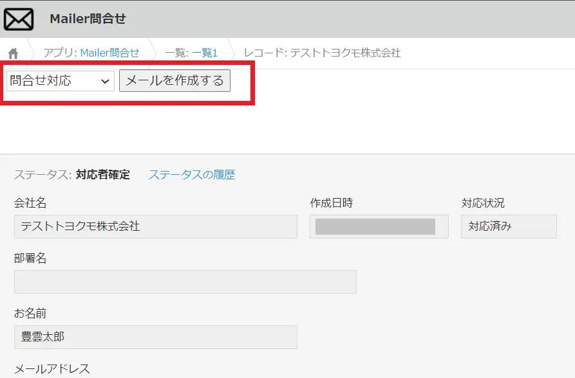Click the 作成日時 field value

(x=379, y=226)
